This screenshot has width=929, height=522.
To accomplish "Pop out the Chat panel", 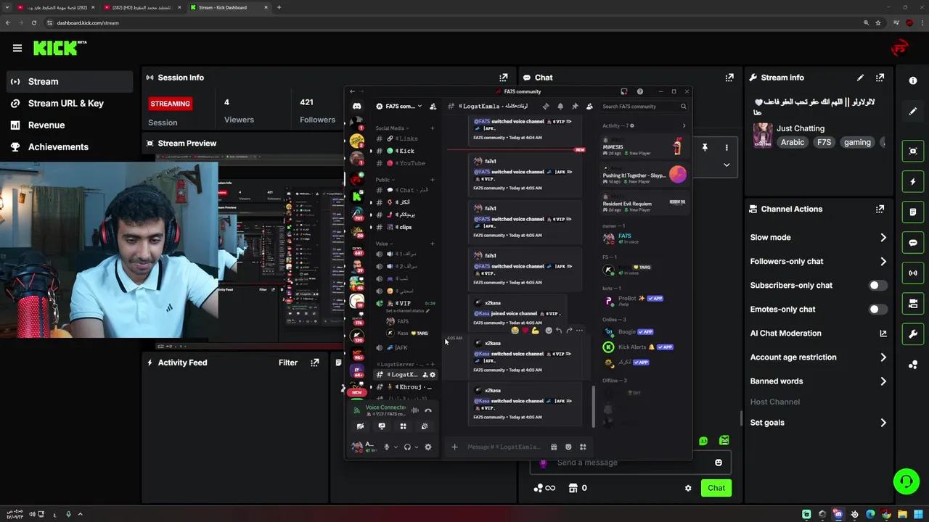I will (729, 78).
